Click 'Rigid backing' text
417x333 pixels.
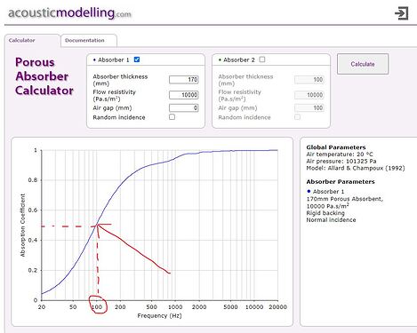[325, 213]
